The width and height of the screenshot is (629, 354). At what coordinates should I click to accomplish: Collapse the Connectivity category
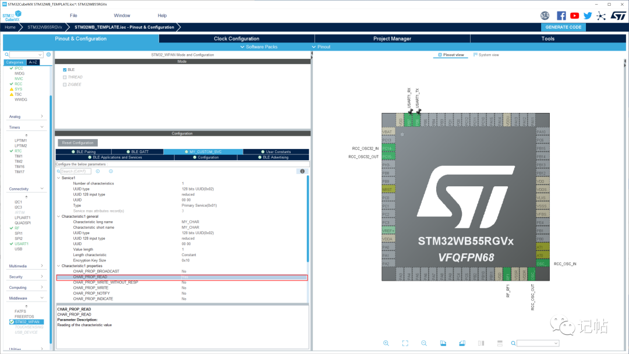(42, 189)
